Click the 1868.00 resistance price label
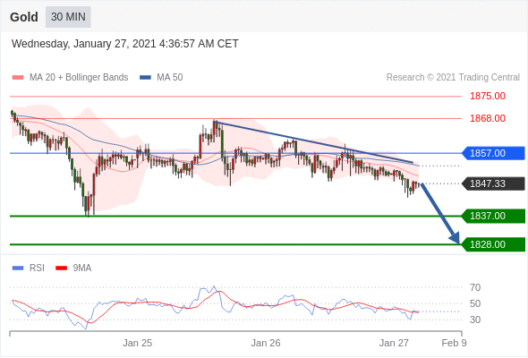This screenshot has height=358, width=528. pos(488,118)
